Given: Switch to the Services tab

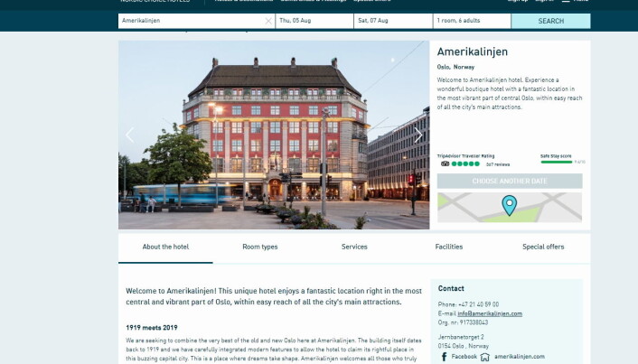Looking at the screenshot, I should (x=354, y=247).
